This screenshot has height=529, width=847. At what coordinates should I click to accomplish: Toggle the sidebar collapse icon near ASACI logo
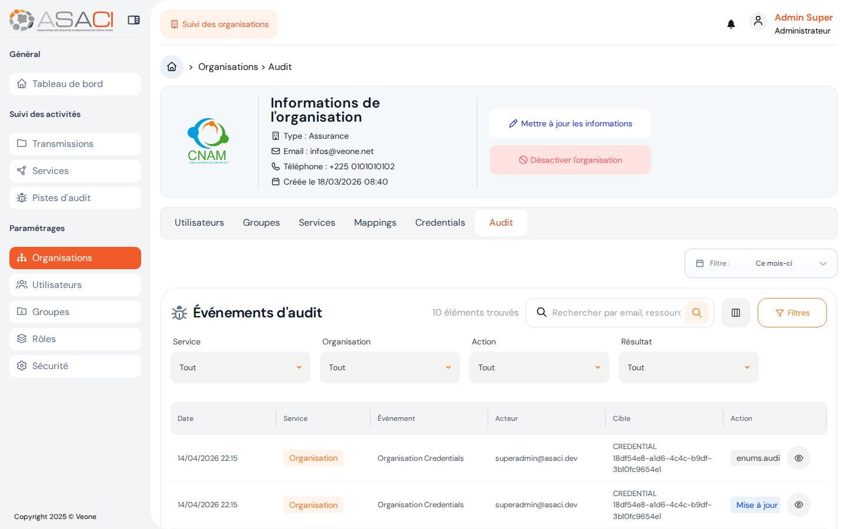(134, 19)
